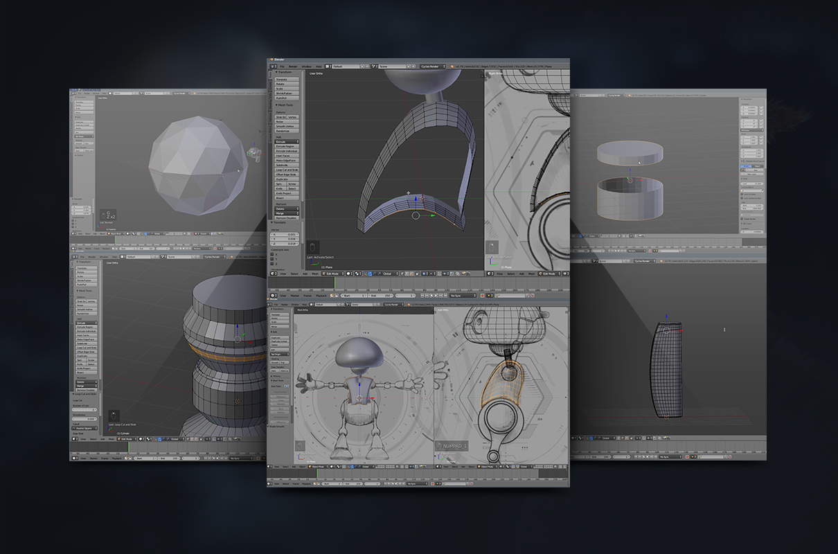The height and width of the screenshot is (554, 838).
Task: Check Constraint Axis X in the arch-mesh window
Action: (271, 255)
